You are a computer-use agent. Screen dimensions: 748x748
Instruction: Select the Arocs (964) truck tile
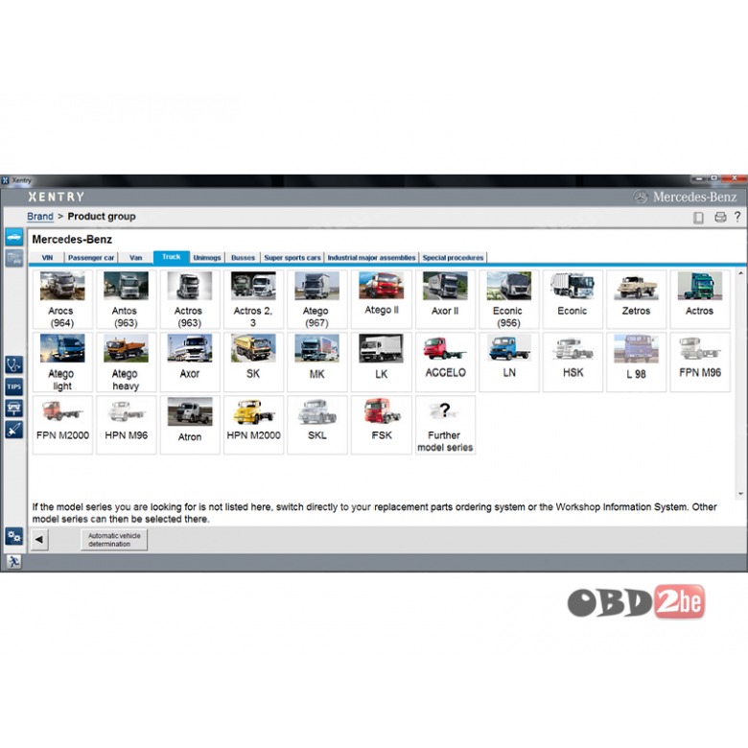[x=62, y=299]
